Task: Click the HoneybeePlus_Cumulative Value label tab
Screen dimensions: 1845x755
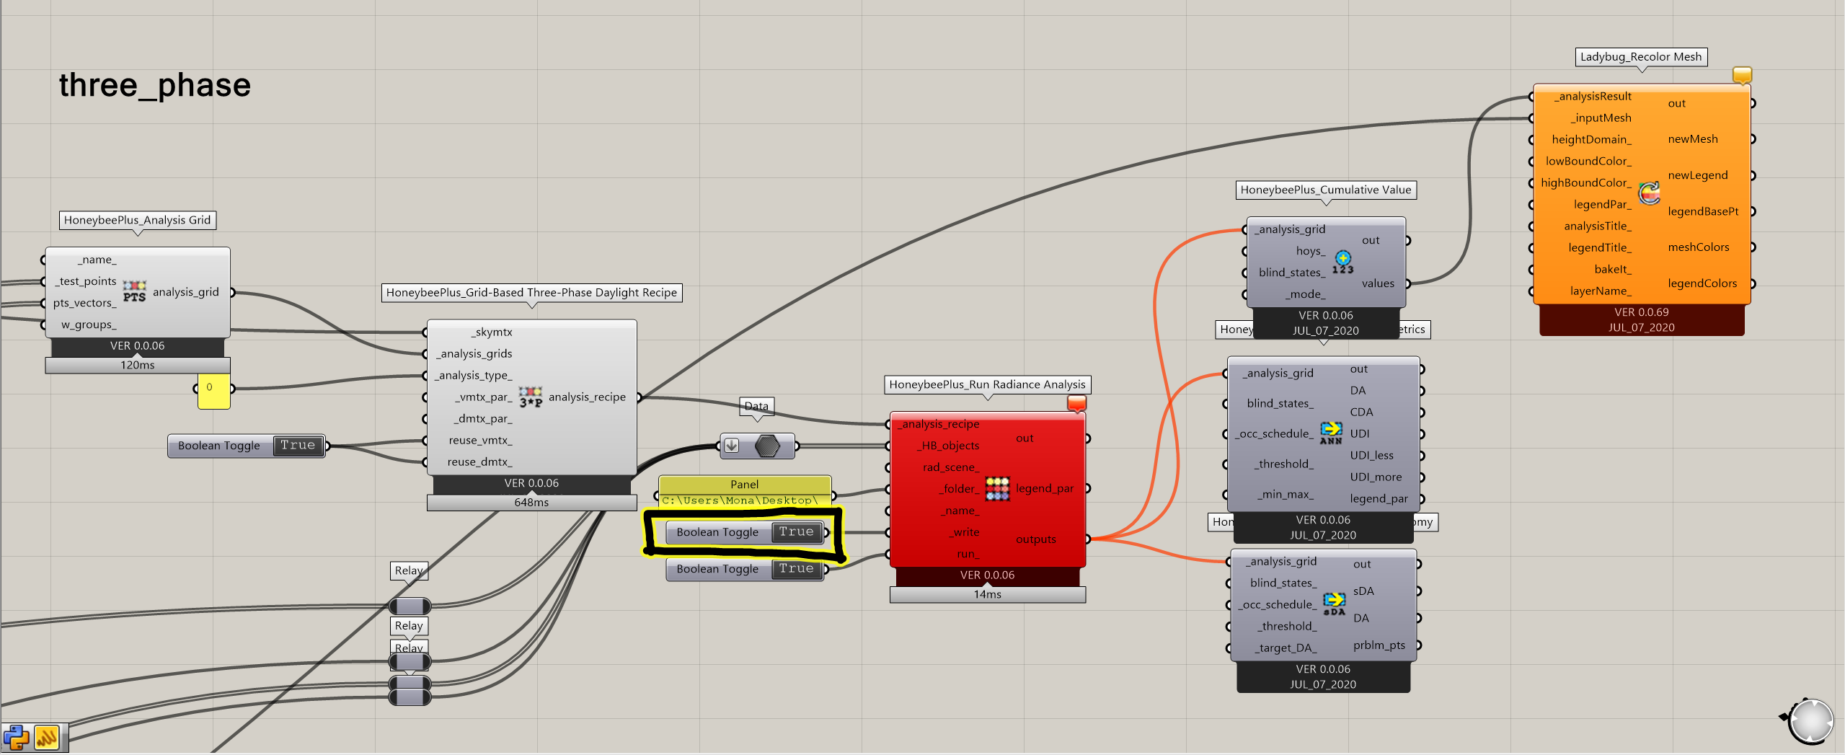Action: tap(1325, 190)
